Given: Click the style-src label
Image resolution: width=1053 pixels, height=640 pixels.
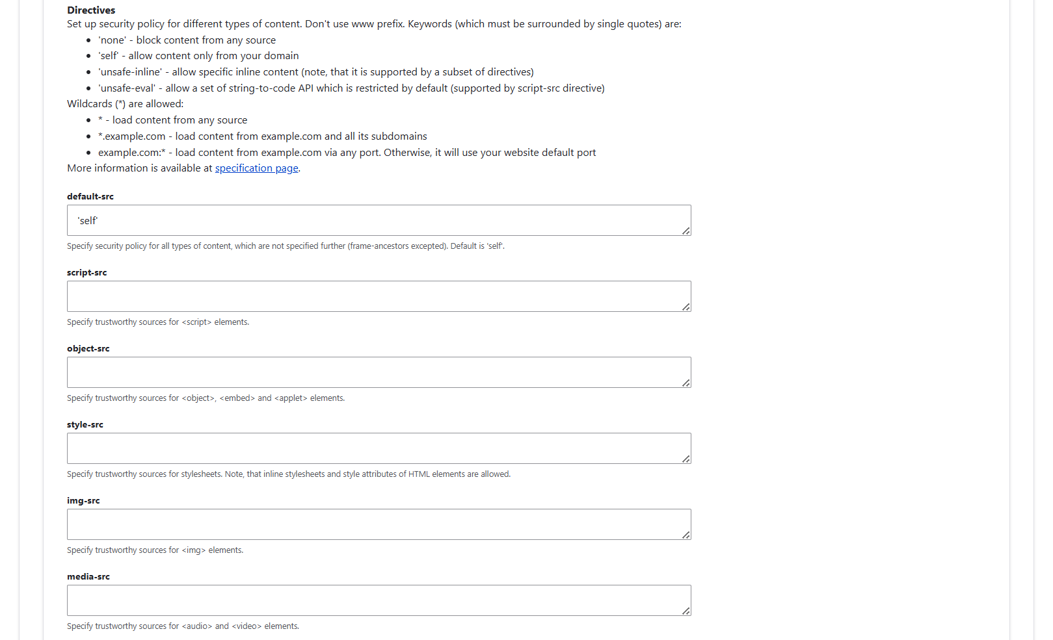Looking at the screenshot, I should 85,424.
